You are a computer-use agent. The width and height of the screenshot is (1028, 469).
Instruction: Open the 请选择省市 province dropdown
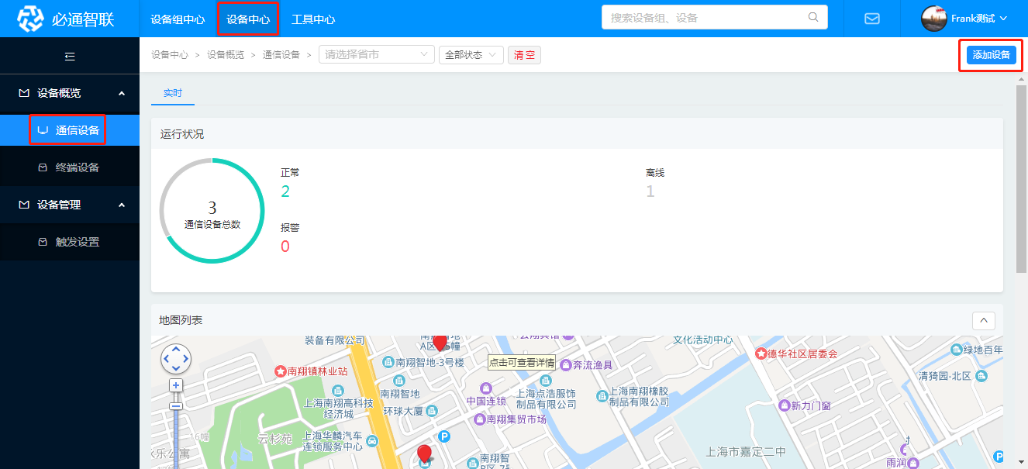(x=376, y=55)
